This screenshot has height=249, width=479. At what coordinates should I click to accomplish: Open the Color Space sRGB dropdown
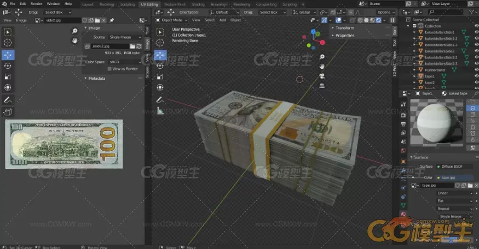[125, 62]
